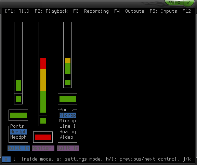Switch to F3: Recording tab
Viewport: 197px width, 165px height.
[91, 11]
